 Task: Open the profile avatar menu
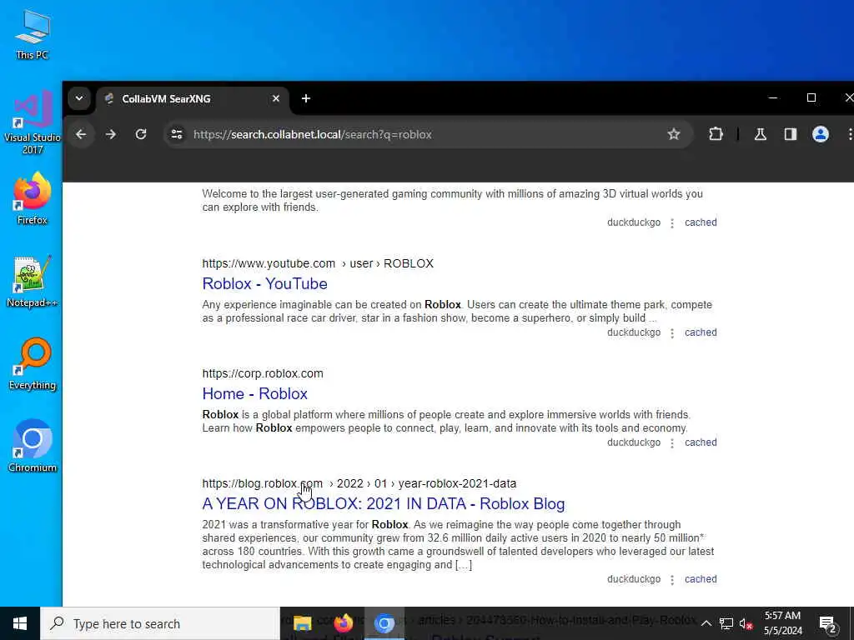pos(821,134)
